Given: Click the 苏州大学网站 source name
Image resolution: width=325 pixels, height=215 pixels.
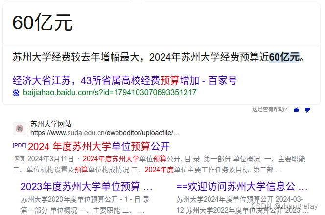Looking at the screenshot, I should click(51, 124).
